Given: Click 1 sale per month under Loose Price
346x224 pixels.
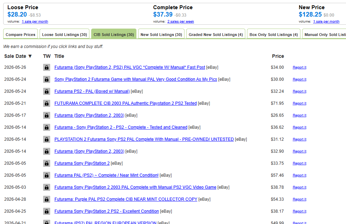Looking at the screenshot, I should pyautogui.click(x=35, y=22).
